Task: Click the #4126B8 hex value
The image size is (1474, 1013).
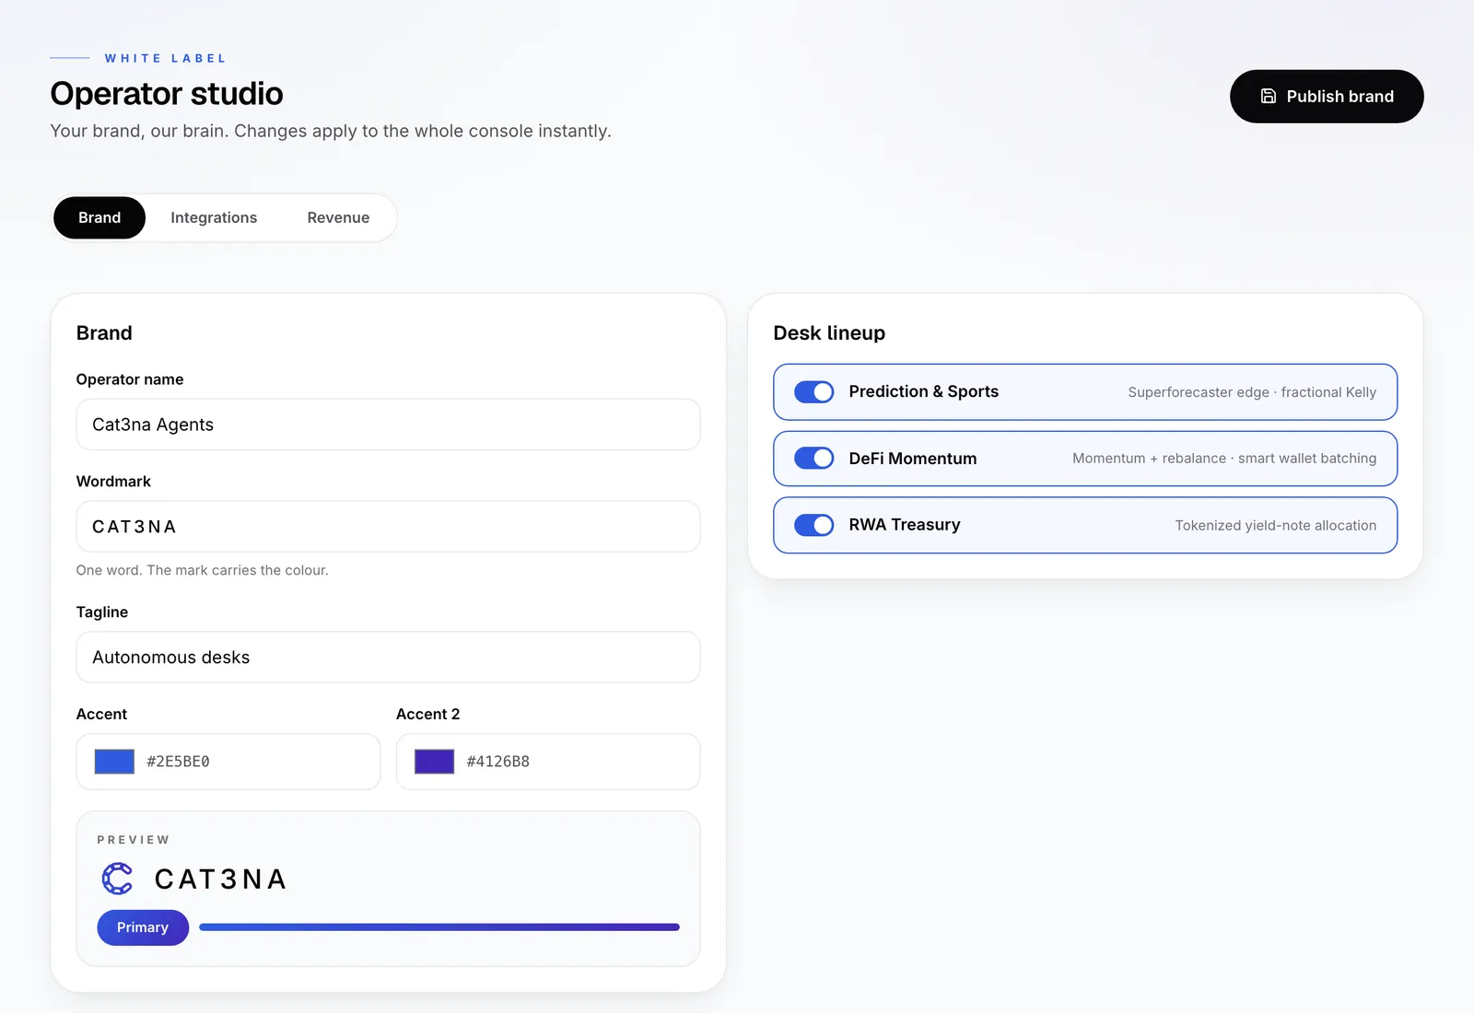Action: point(497,762)
